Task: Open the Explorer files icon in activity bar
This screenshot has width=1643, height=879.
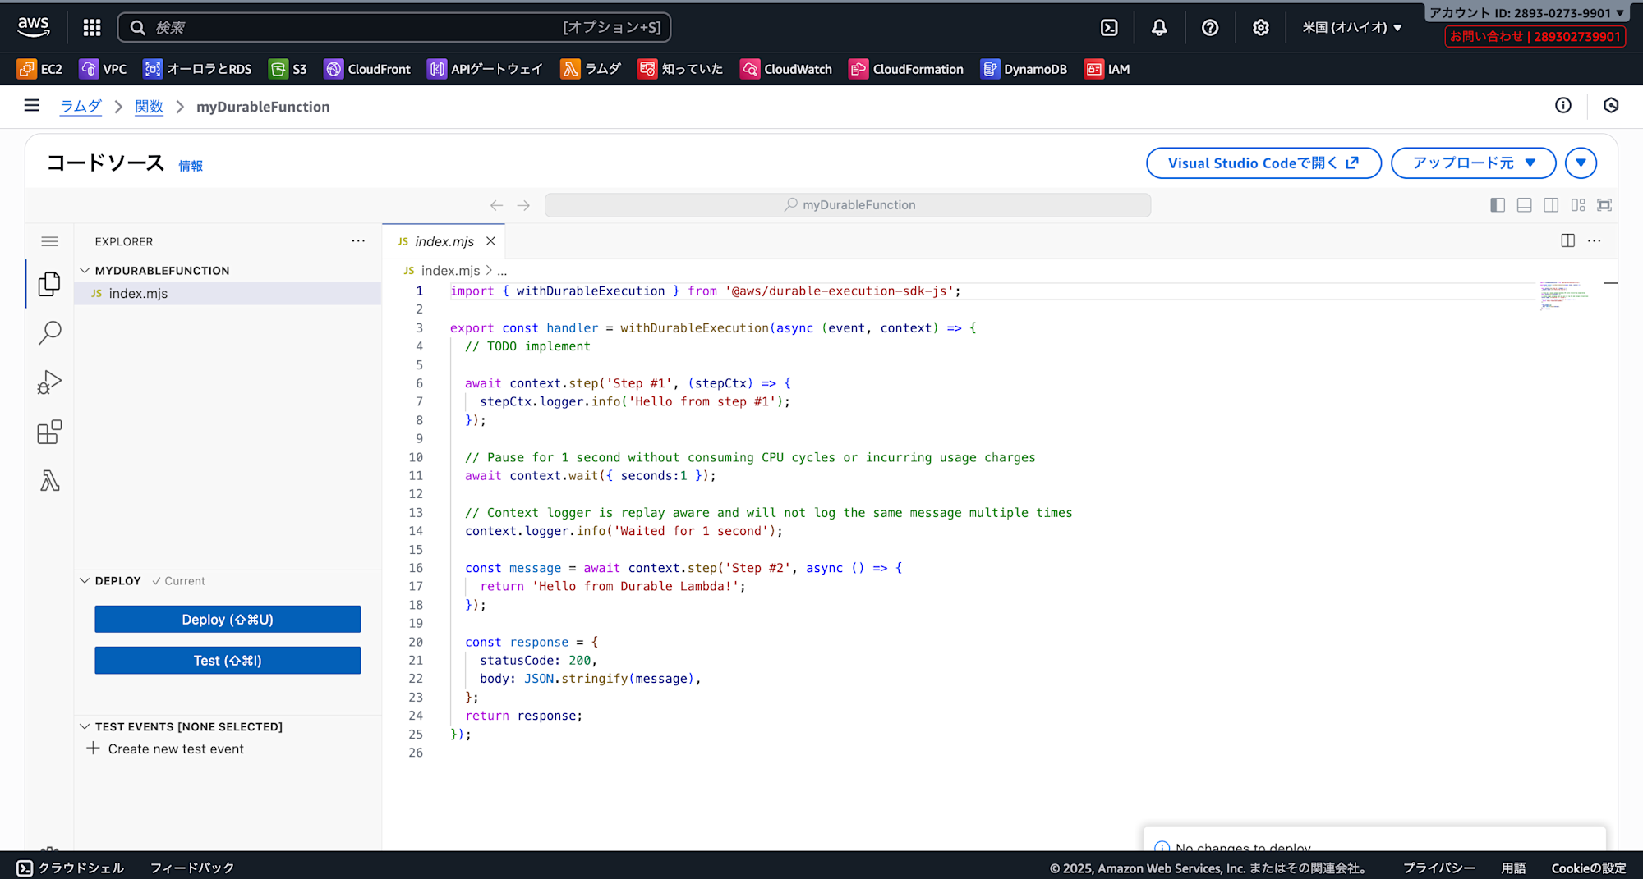Action: click(x=49, y=284)
